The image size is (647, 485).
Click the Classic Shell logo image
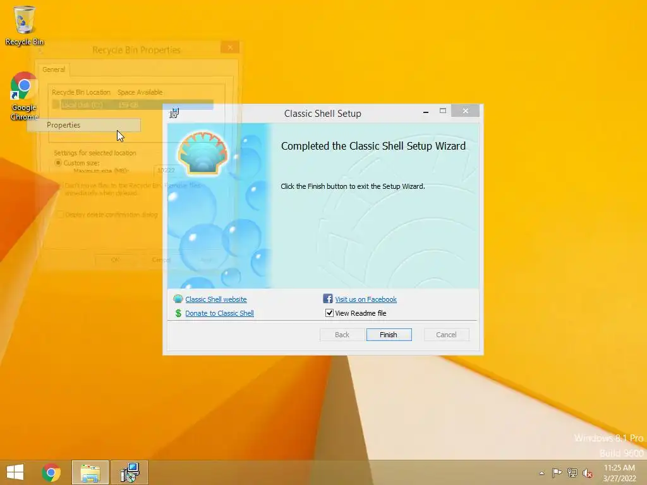click(x=203, y=153)
